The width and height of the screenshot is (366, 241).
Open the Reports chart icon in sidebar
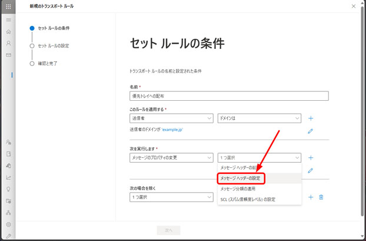[9, 177]
